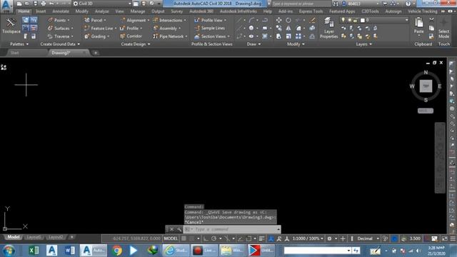This screenshot has width=457, height=257.
Task: Open the Decimal units dropdown
Action: point(368,238)
